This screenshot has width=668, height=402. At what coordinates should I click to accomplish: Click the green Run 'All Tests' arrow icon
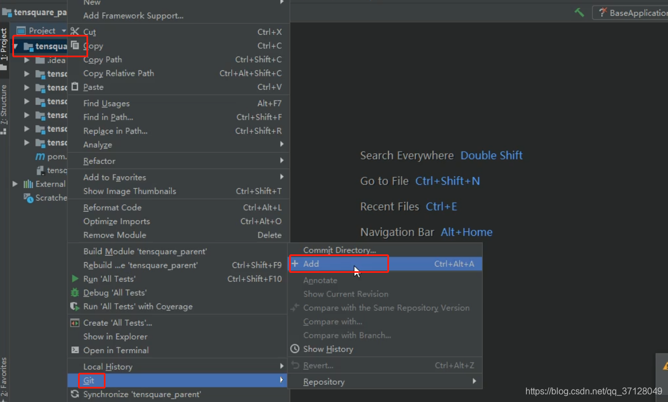coord(75,278)
